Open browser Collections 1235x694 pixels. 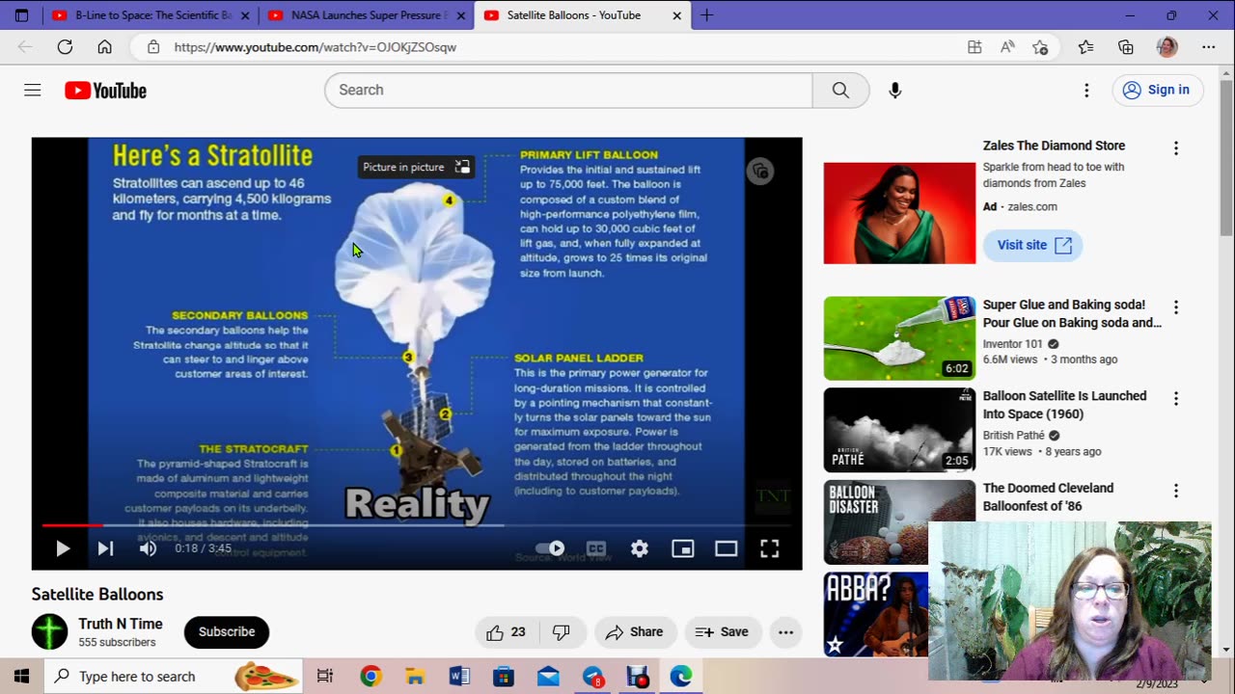(1126, 46)
